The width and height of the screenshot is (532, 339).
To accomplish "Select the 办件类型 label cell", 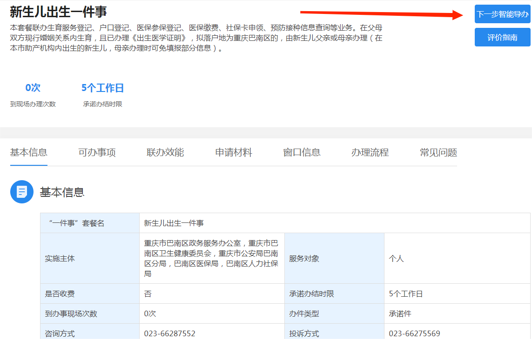I will pos(334,313).
